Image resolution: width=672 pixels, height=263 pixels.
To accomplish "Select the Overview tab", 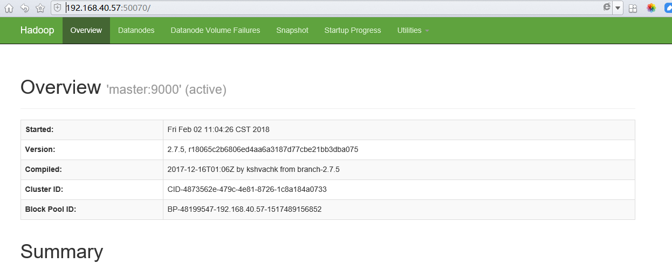I will (86, 30).
